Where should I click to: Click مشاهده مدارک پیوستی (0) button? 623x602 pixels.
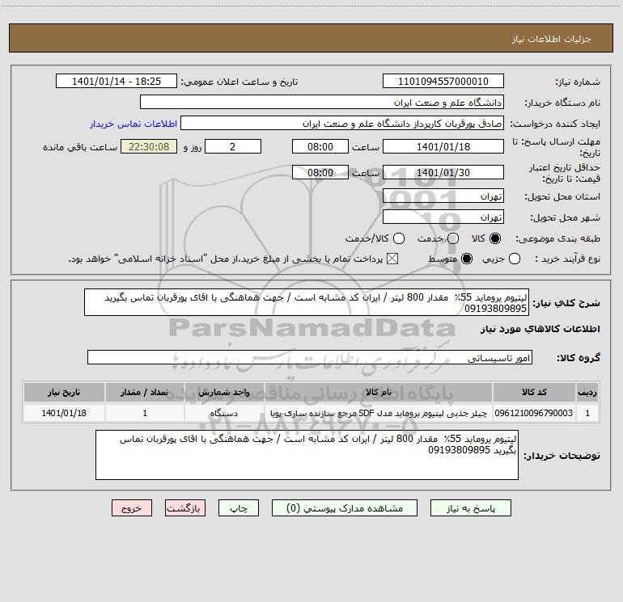click(345, 508)
